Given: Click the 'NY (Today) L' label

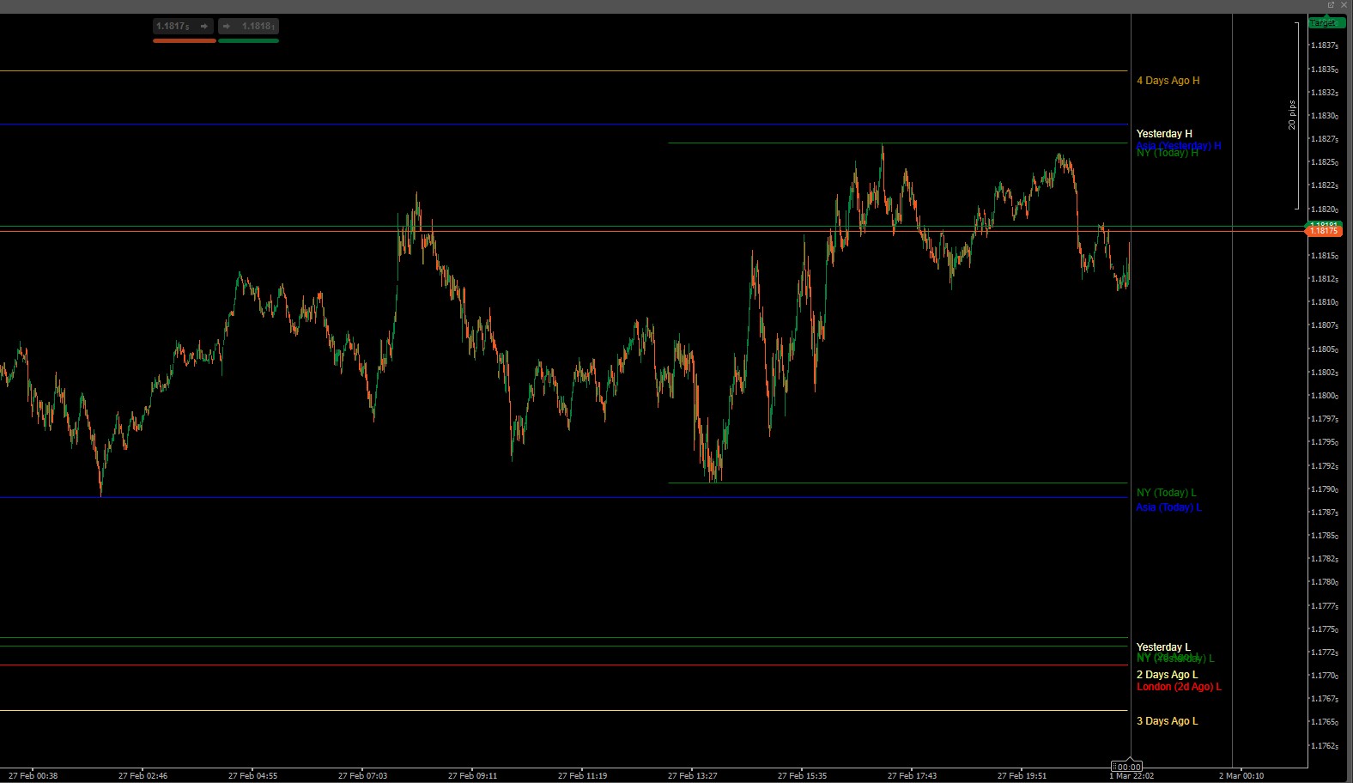Looking at the screenshot, I should (1166, 493).
